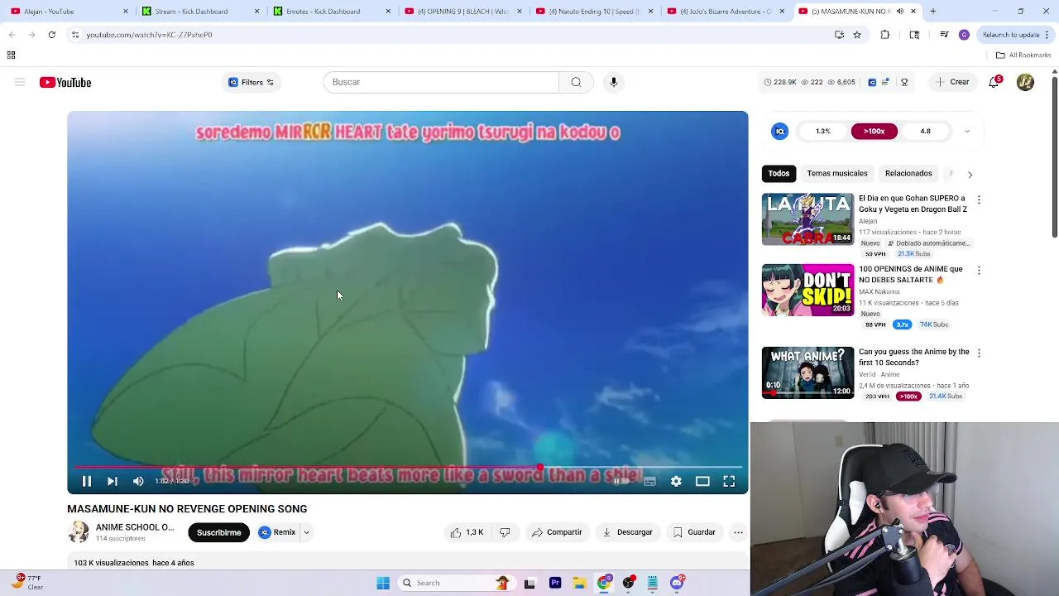Show more filter chips with the arrow

click(x=970, y=174)
